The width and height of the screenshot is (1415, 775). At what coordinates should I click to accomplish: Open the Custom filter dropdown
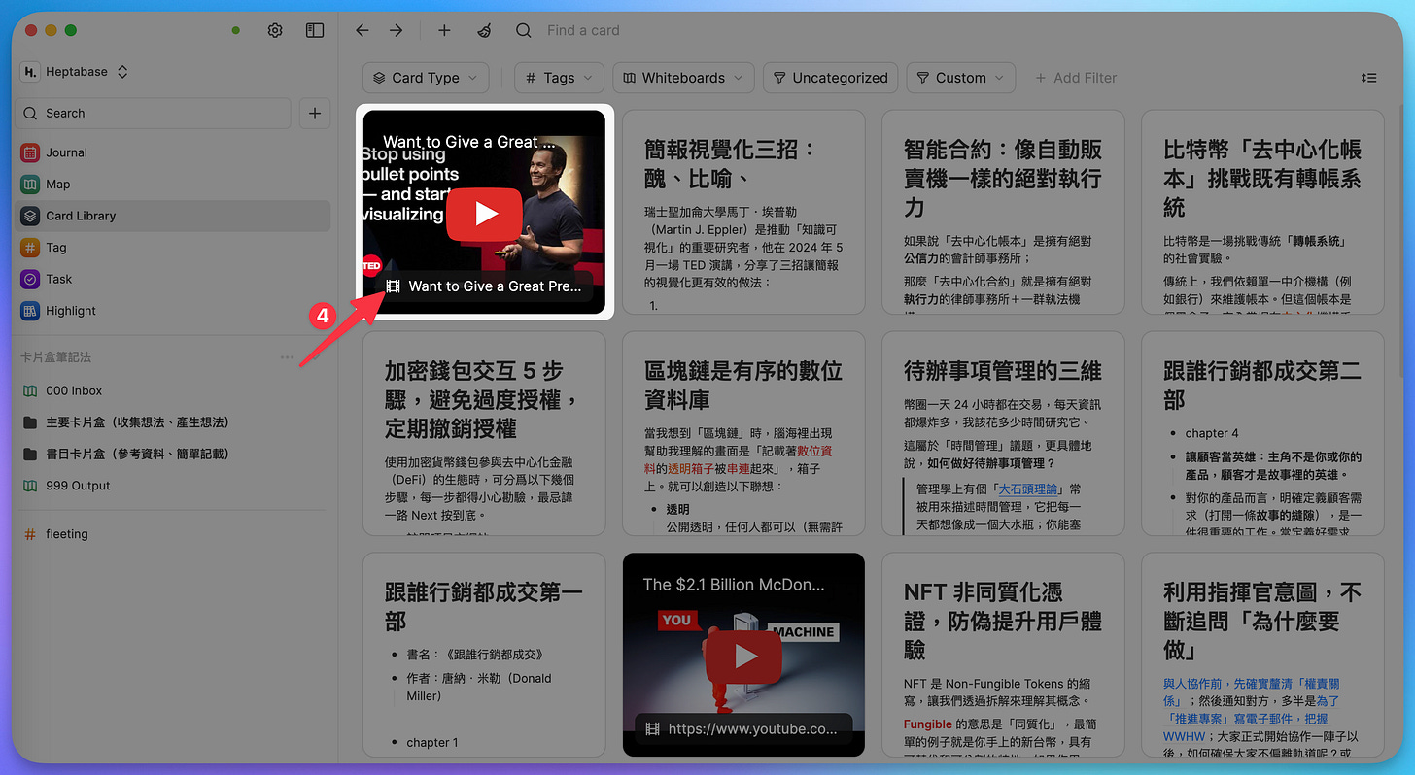[961, 78]
